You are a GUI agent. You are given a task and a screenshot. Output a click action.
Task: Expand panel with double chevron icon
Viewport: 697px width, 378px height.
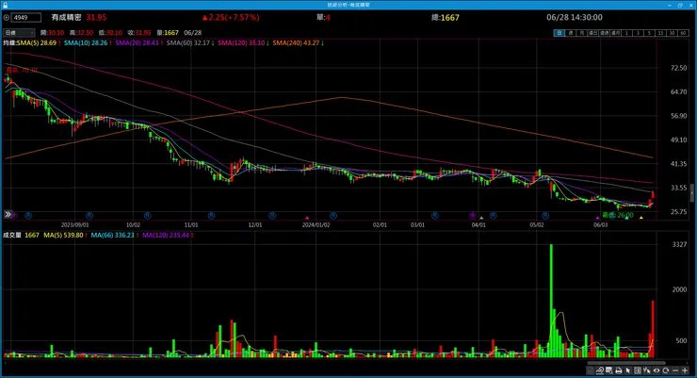pos(8,214)
